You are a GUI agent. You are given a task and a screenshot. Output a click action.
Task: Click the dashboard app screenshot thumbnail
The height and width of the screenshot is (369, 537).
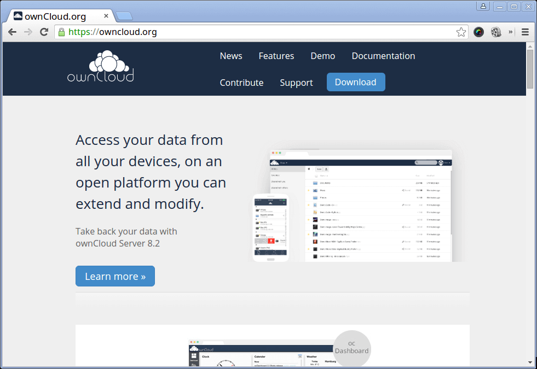[x=262, y=353]
